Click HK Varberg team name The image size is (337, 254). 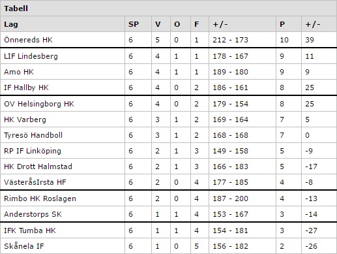point(25,119)
